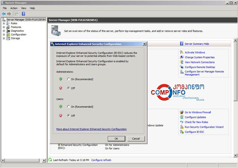Click the Check for New Roles link

click(x=196, y=122)
